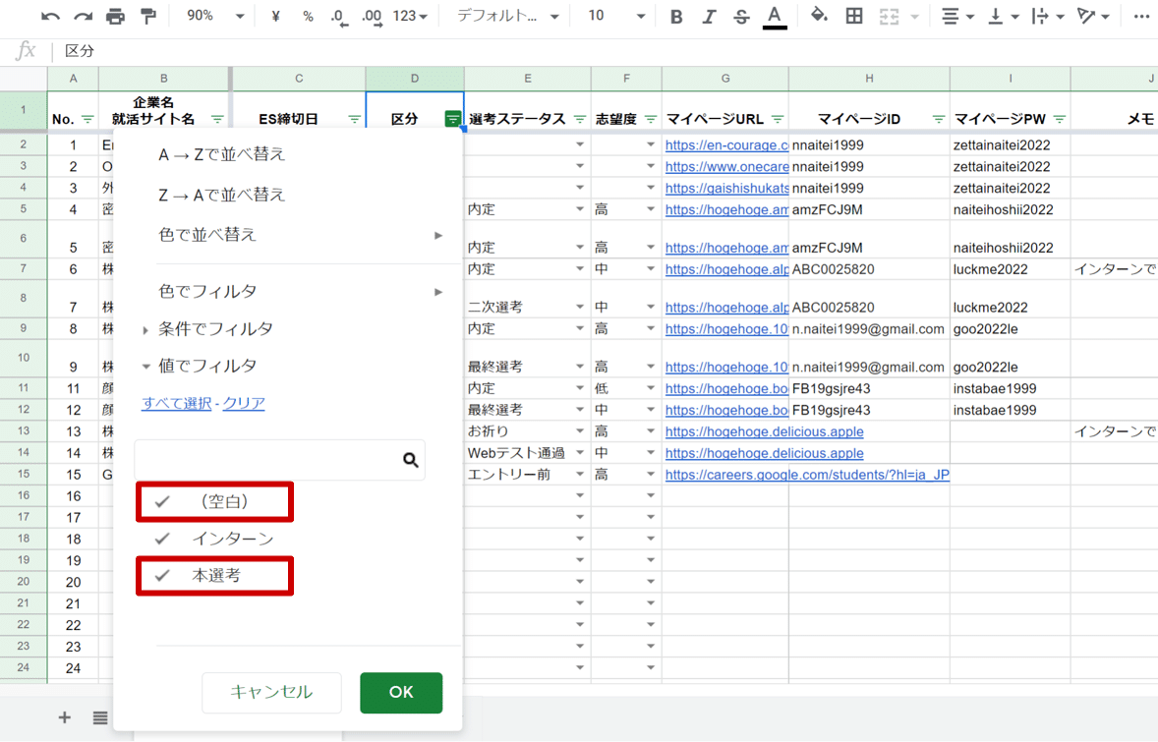Screen dimensions: 1158x742
Task: Select the column H header
Action: click(869, 79)
